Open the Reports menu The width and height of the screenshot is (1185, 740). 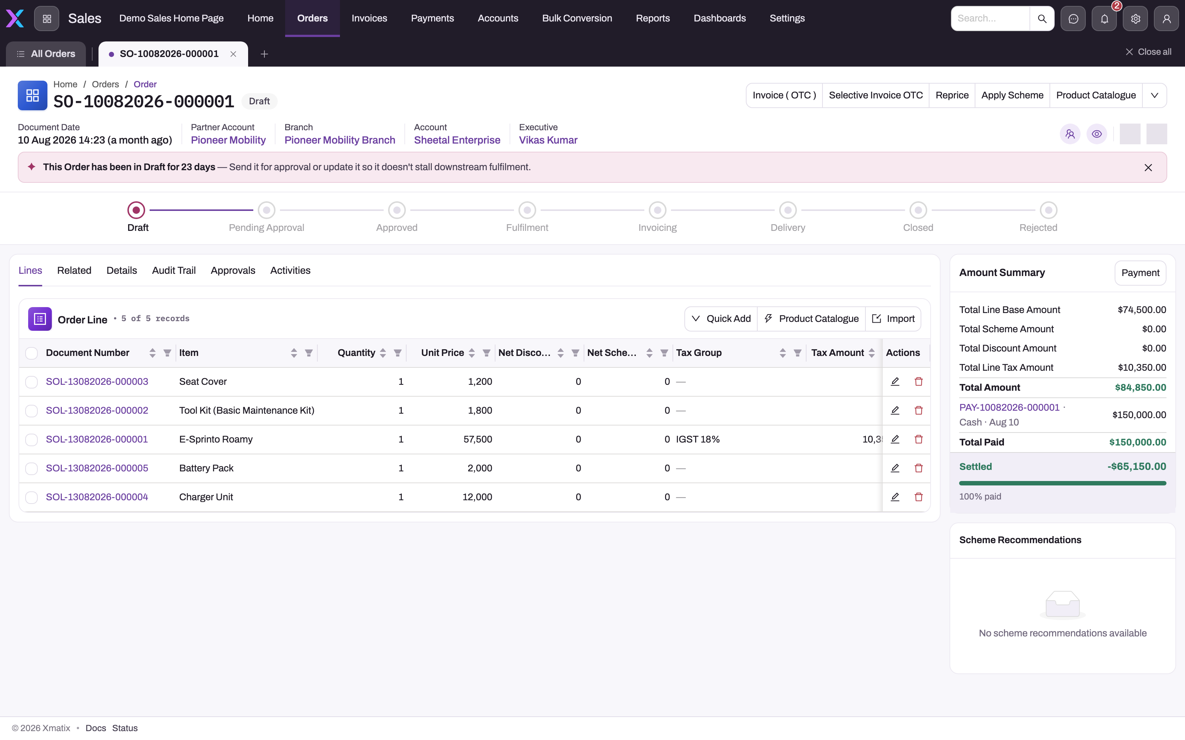tap(652, 18)
